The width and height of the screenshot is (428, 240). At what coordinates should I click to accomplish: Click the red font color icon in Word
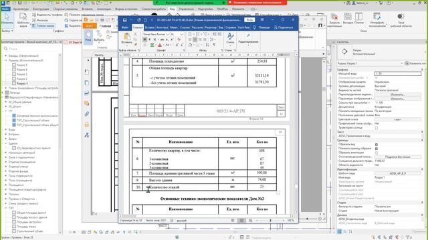click(160, 45)
